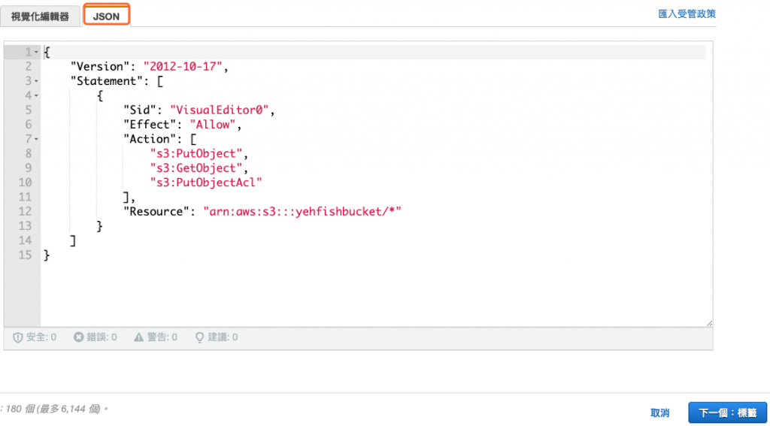The width and height of the screenshot is (770, 426).
Task: Click the "Resource" key text
Action: pos(156,212)
